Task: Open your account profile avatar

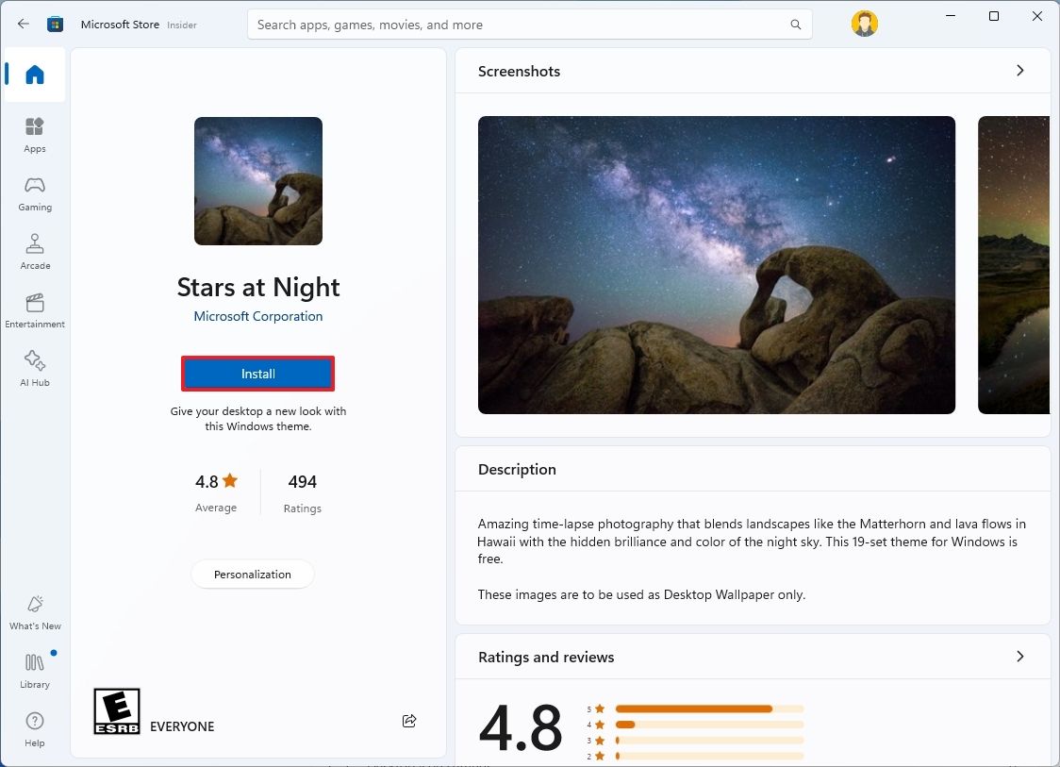Action: point(864,24)
